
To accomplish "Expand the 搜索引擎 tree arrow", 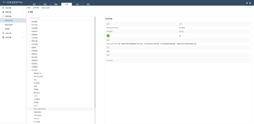I will (30, 41).
